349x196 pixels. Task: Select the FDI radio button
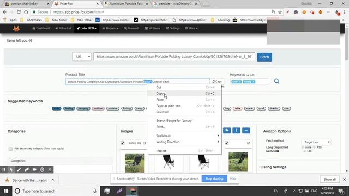coord(314,148)
